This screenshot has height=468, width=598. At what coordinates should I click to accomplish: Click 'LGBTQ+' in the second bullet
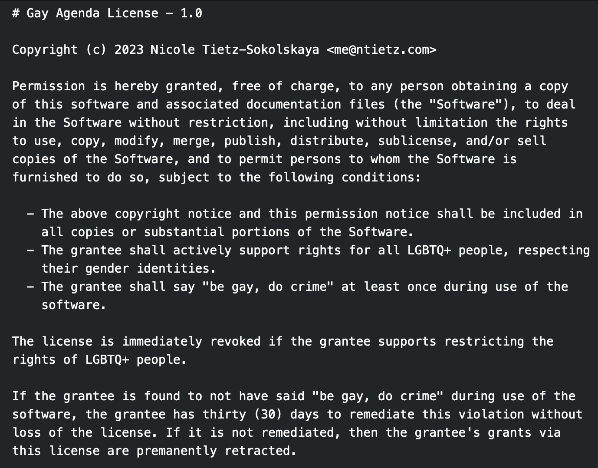429,250
